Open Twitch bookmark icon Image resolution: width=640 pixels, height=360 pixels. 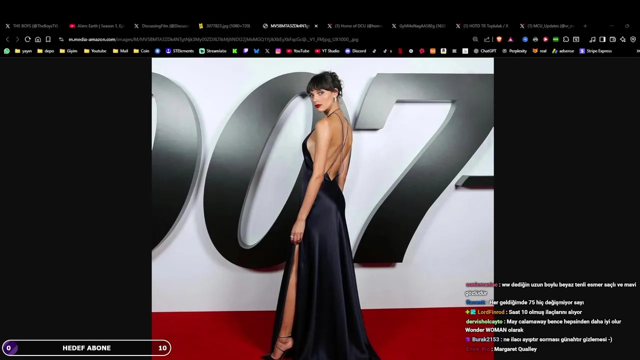pos(245,51)
